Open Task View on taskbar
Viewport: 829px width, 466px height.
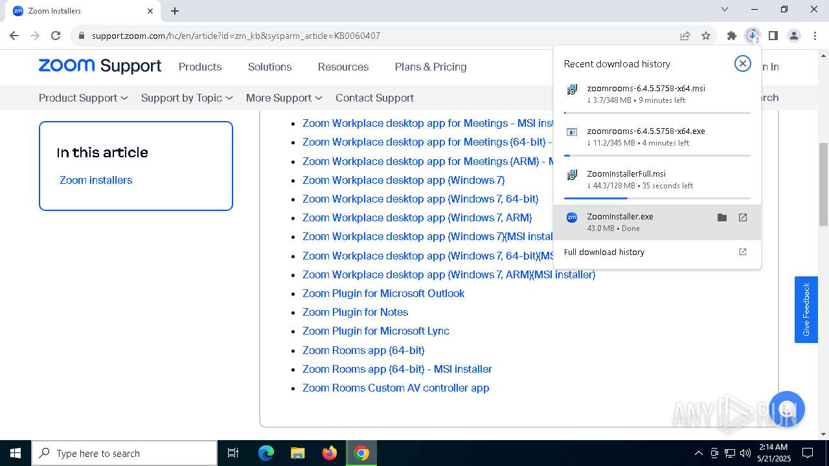233,453
